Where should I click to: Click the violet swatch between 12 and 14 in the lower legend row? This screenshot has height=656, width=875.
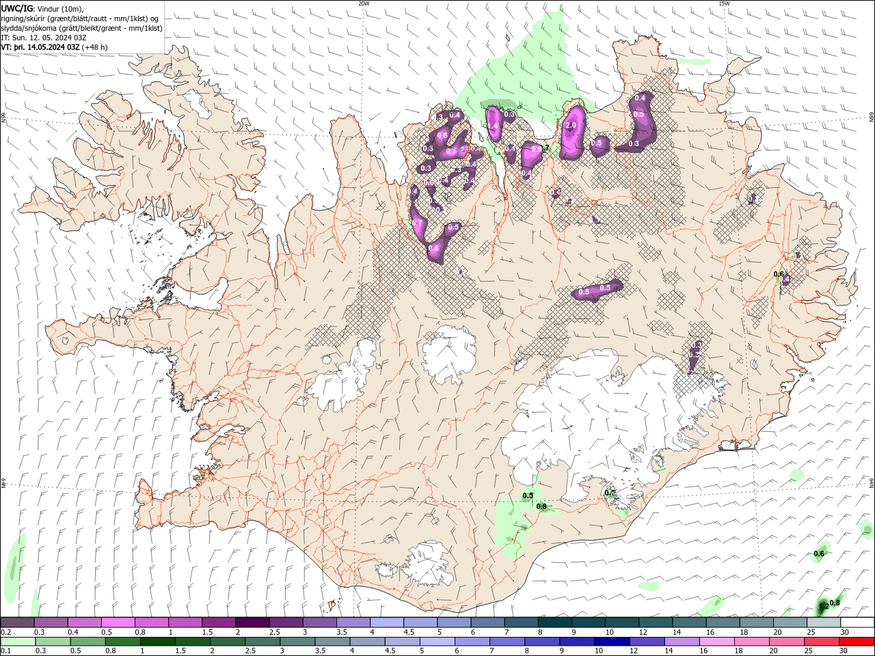pos(646,642)
